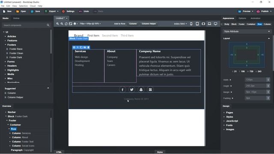Screen dimensions: 274x154
Task: Click the Column button under Add to Row
Action: pyautogui.click(x=133, y=24)
